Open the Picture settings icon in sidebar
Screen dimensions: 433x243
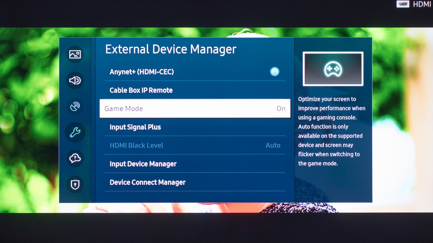[75, 54]
